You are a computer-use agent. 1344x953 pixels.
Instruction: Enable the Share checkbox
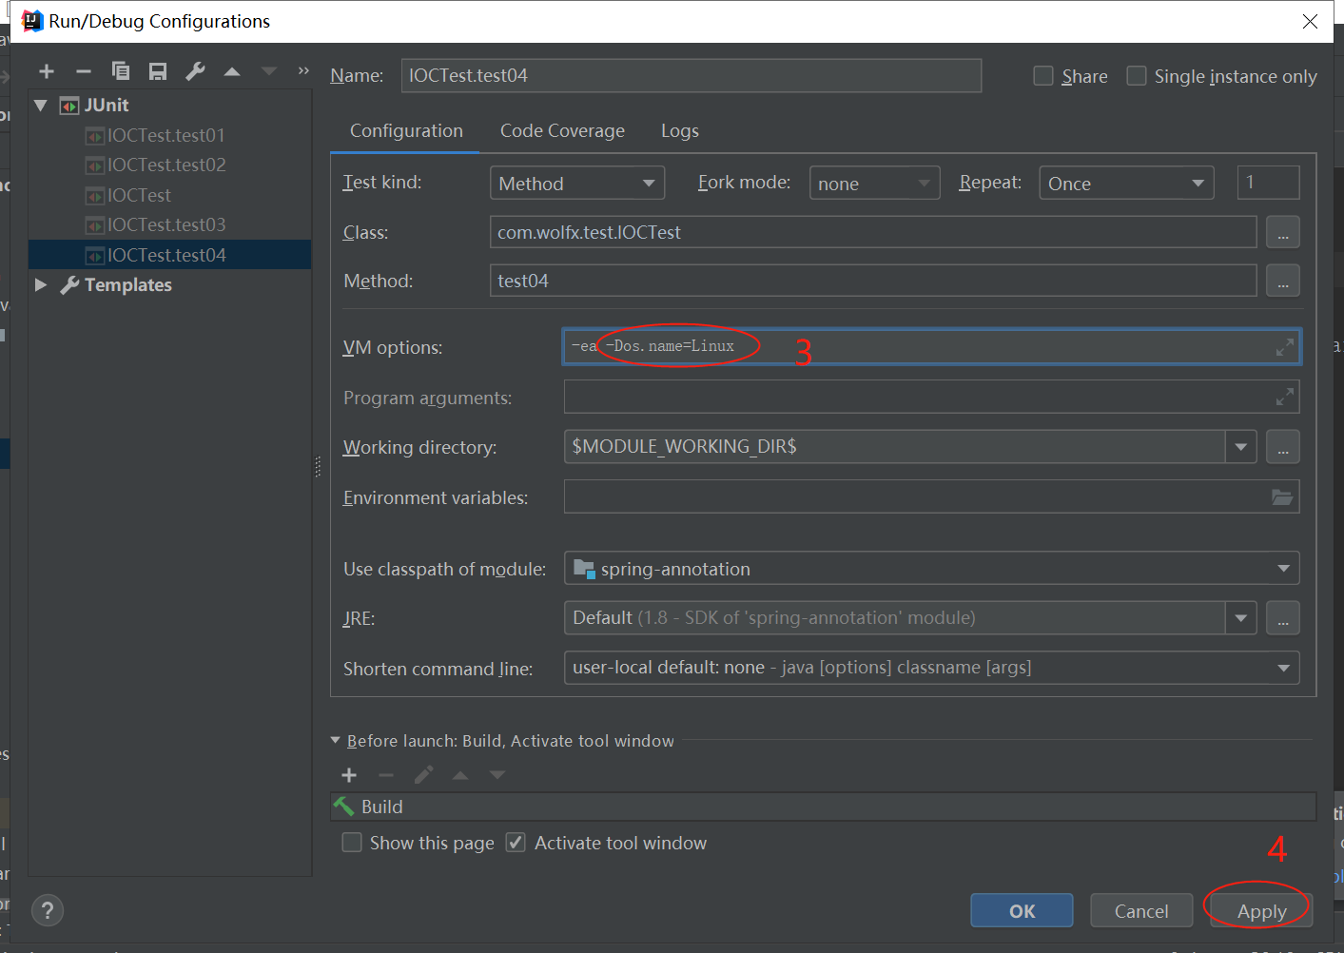1043,76
